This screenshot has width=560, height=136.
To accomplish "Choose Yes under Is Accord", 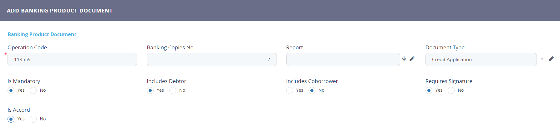I will tap(11, 119).
